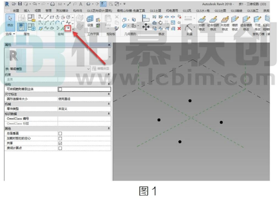
Task: Select the Rectangle draw tool
Action: (52, 17)
